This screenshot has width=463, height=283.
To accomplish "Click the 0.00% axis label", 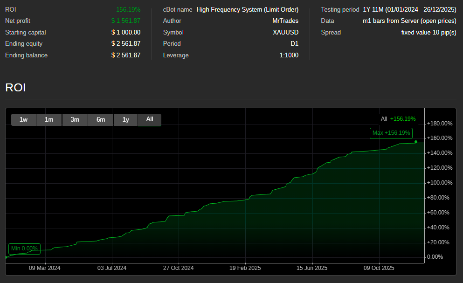I will [435, 257].
